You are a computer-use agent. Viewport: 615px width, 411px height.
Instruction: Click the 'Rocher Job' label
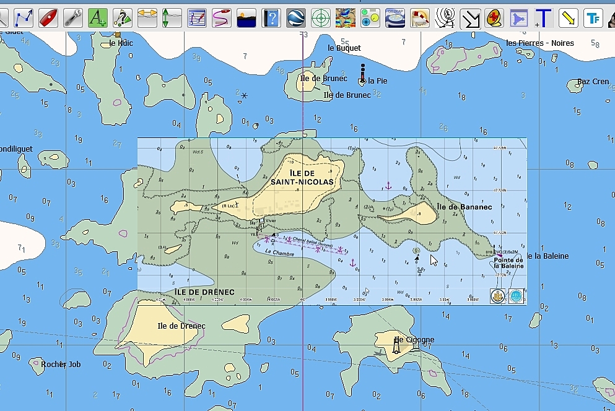click(x=61, y=365)
